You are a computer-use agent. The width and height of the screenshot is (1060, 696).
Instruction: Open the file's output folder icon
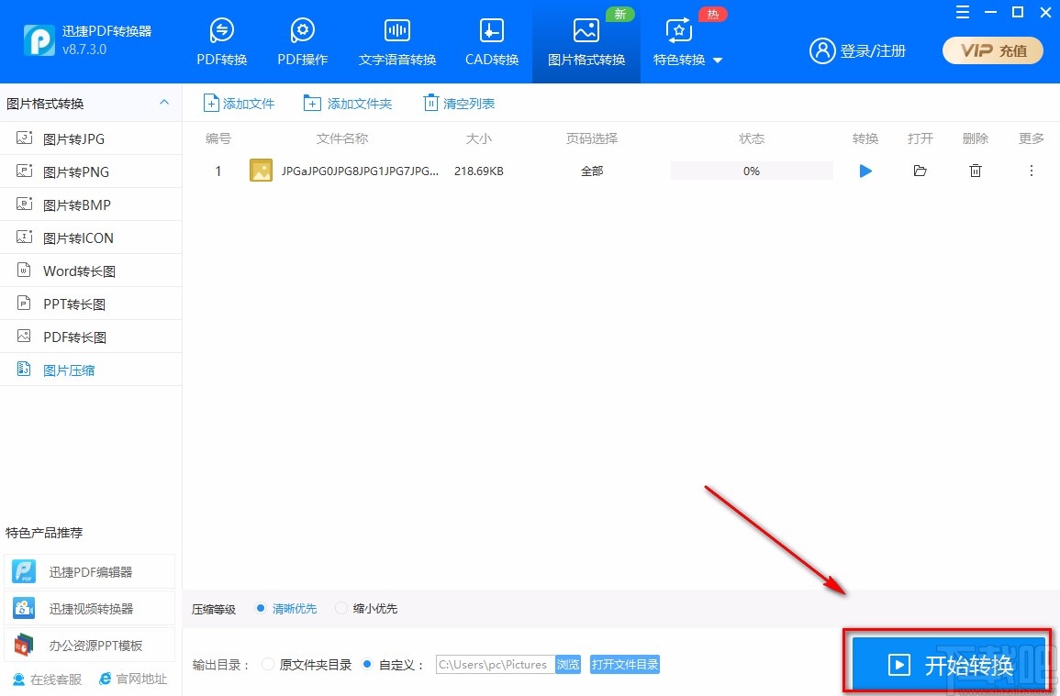pos(920,171)
